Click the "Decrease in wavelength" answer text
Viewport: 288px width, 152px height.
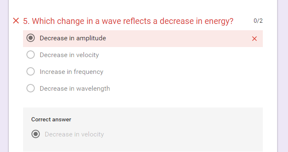(75, 89)
